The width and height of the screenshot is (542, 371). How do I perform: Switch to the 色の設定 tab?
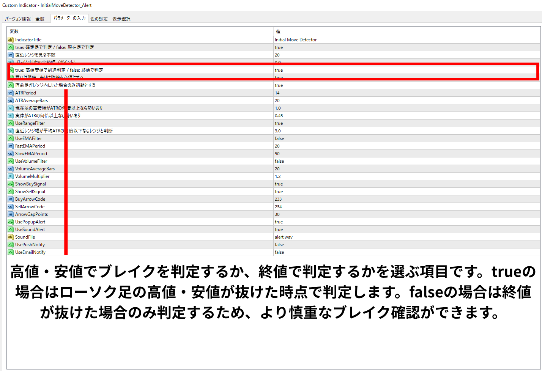click(x=99, y=19)
